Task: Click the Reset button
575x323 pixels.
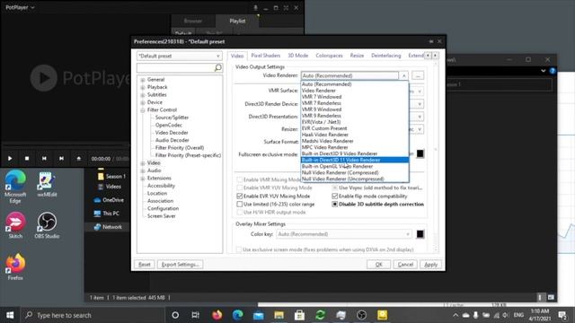Action: click(x=144, y=265)
